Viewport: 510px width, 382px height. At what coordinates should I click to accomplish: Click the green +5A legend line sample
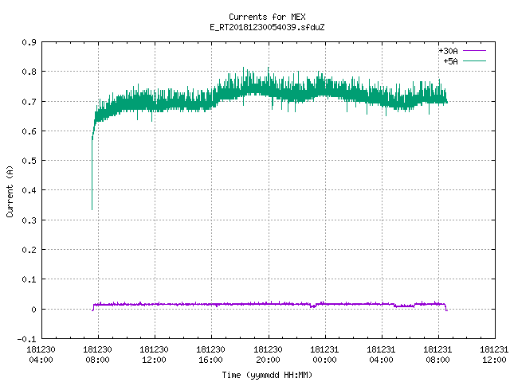[x=474, y=60]
